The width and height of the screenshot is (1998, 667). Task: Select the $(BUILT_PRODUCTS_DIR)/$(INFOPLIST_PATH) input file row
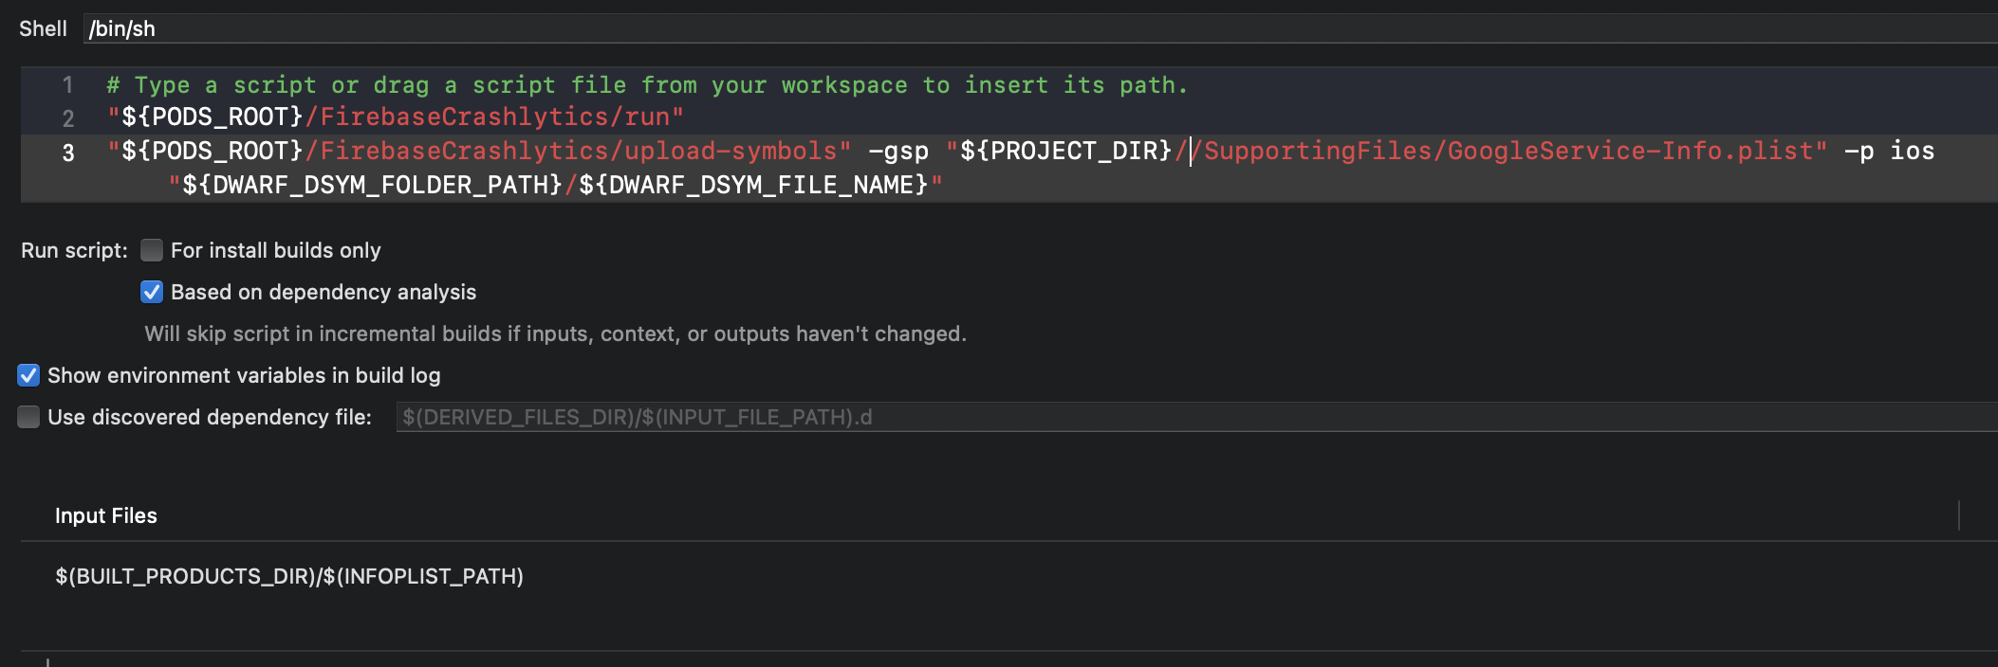[x=1009, y=576]
